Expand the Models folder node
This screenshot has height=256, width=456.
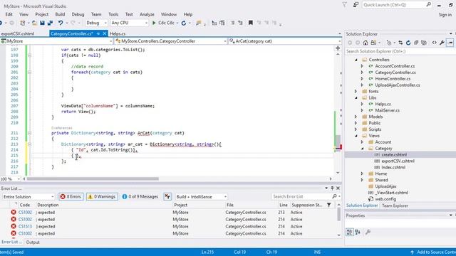tap(356, 117)
